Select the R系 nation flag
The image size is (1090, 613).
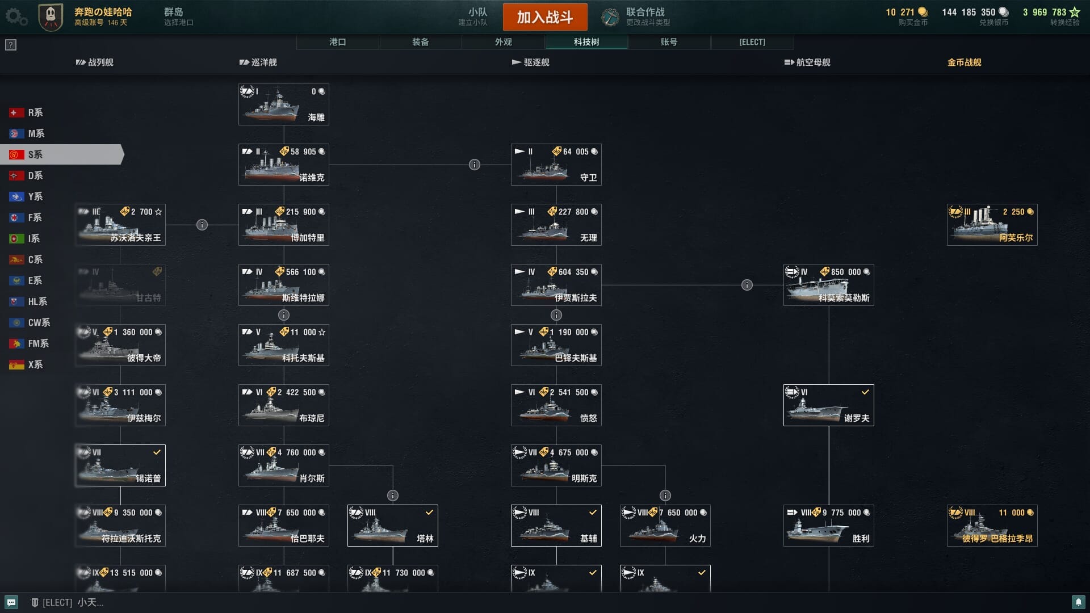16,113
